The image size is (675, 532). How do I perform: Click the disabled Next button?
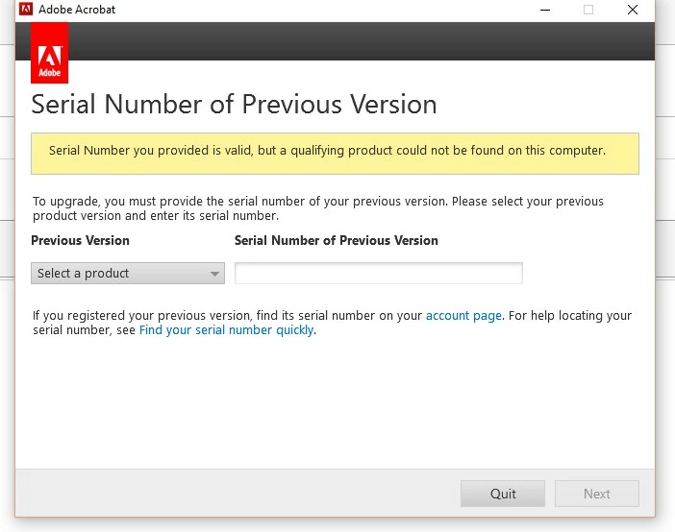597,494
